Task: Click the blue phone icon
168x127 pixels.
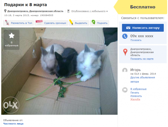Action: coord(125,36)
